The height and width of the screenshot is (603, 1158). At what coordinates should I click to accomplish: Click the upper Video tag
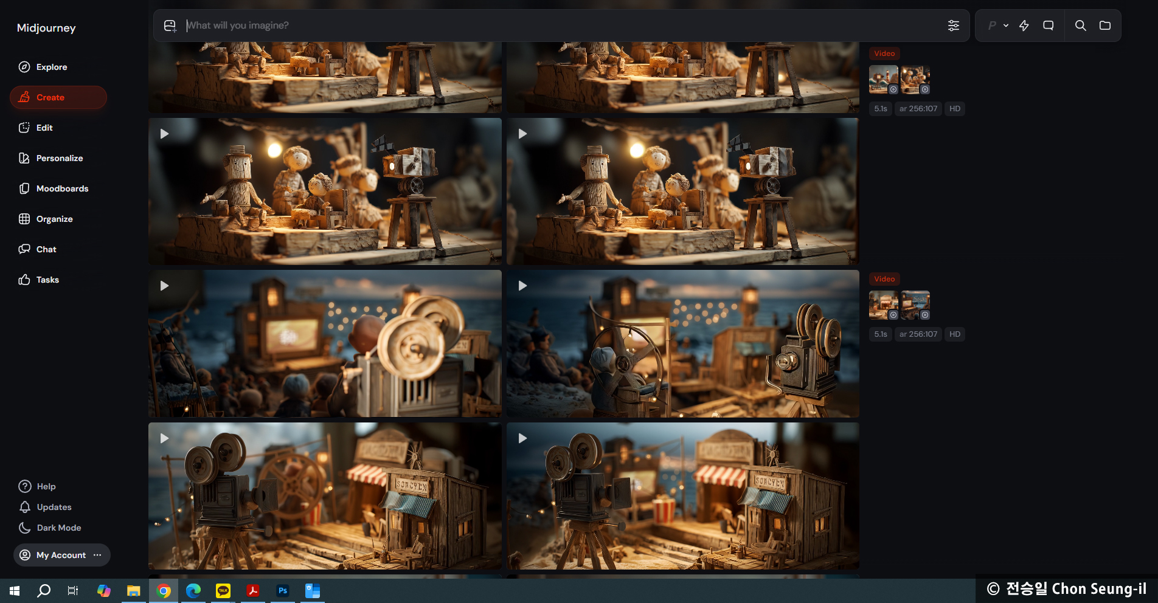(x=884, y=53)
